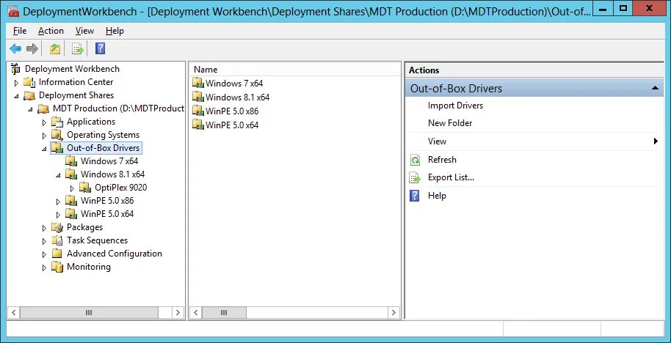
Task: Select Task Sequences label in the tree
Action: [97, 240]
